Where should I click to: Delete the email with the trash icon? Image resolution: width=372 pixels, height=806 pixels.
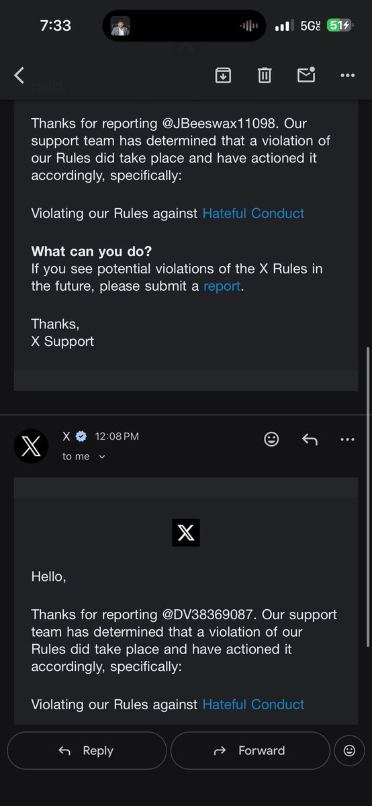tap(265, 75)
